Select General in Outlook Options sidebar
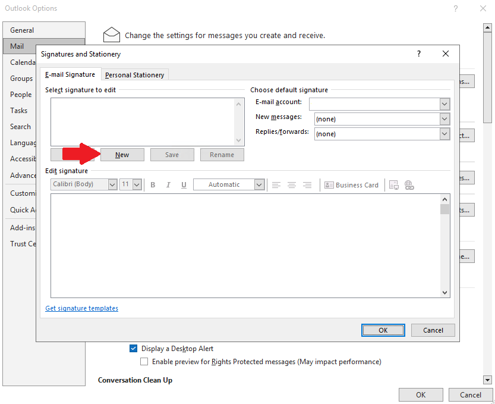 coord(44,30)
